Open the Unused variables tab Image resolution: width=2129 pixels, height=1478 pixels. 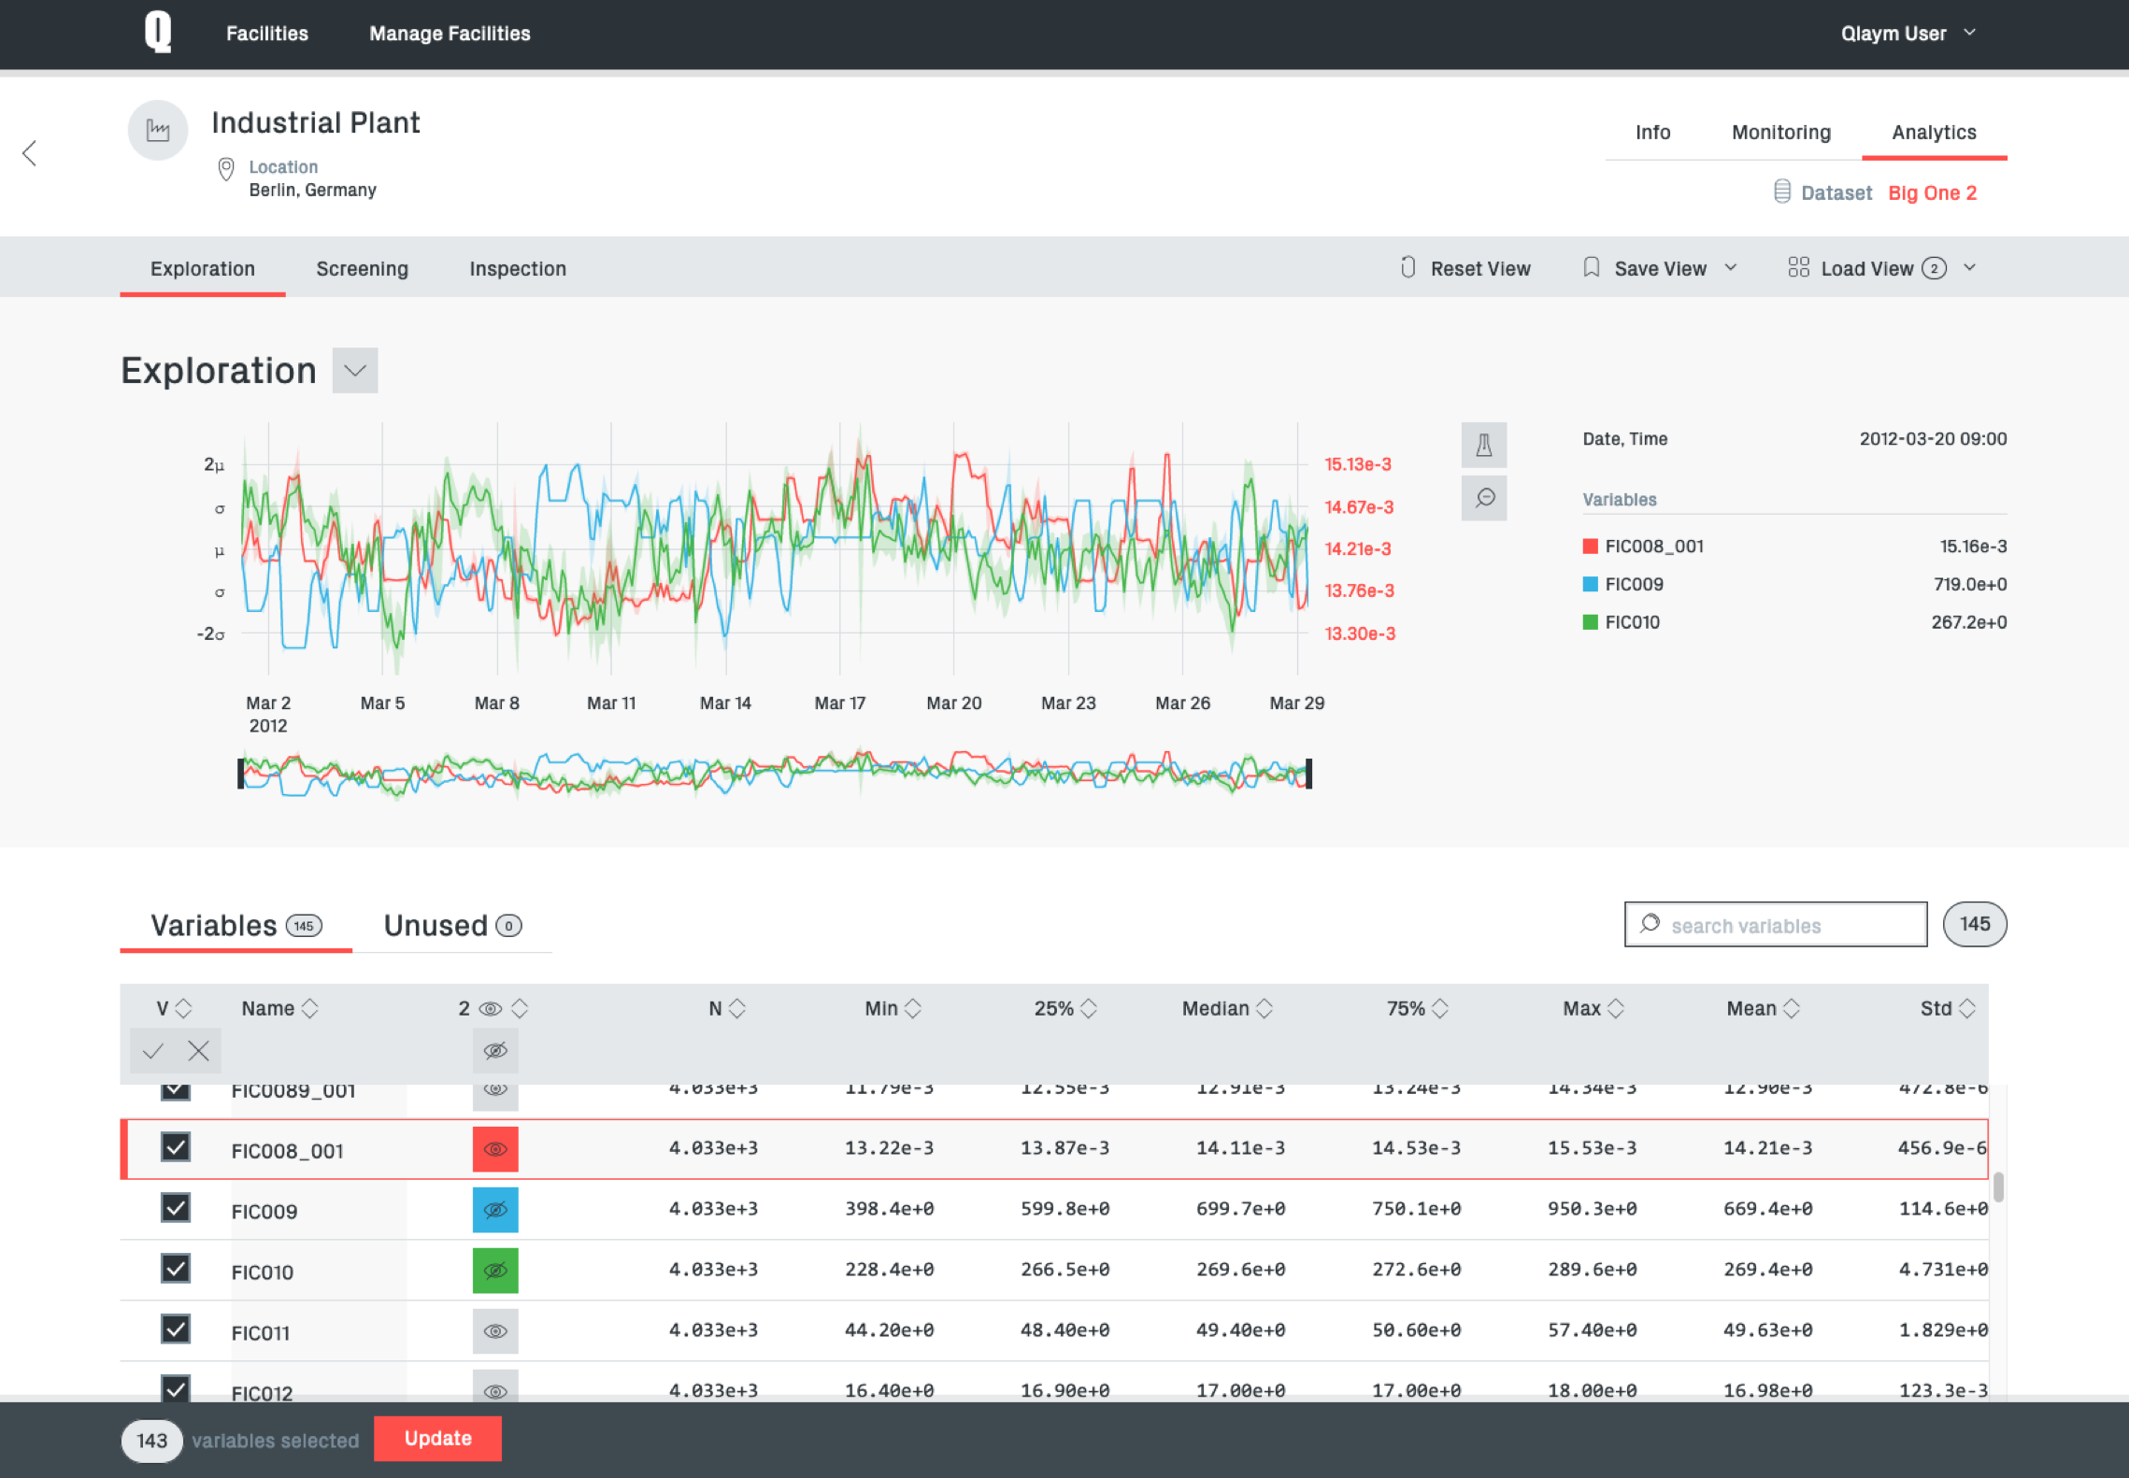click(x=452, y=926)
